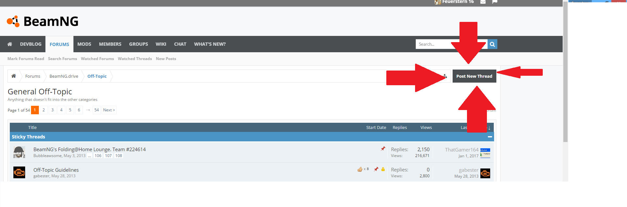Click the thumbs-up likes icon x 8

click(360, 169)
